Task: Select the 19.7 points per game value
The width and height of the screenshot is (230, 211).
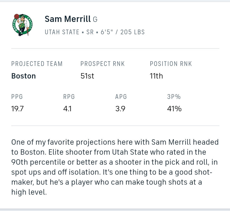Action: coord(17,109)
